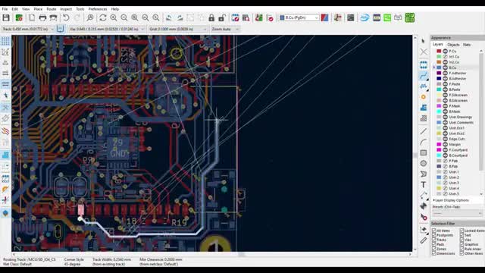Pick the Draw Arc tool
The image size is (485, 273).
pos(424,142)
